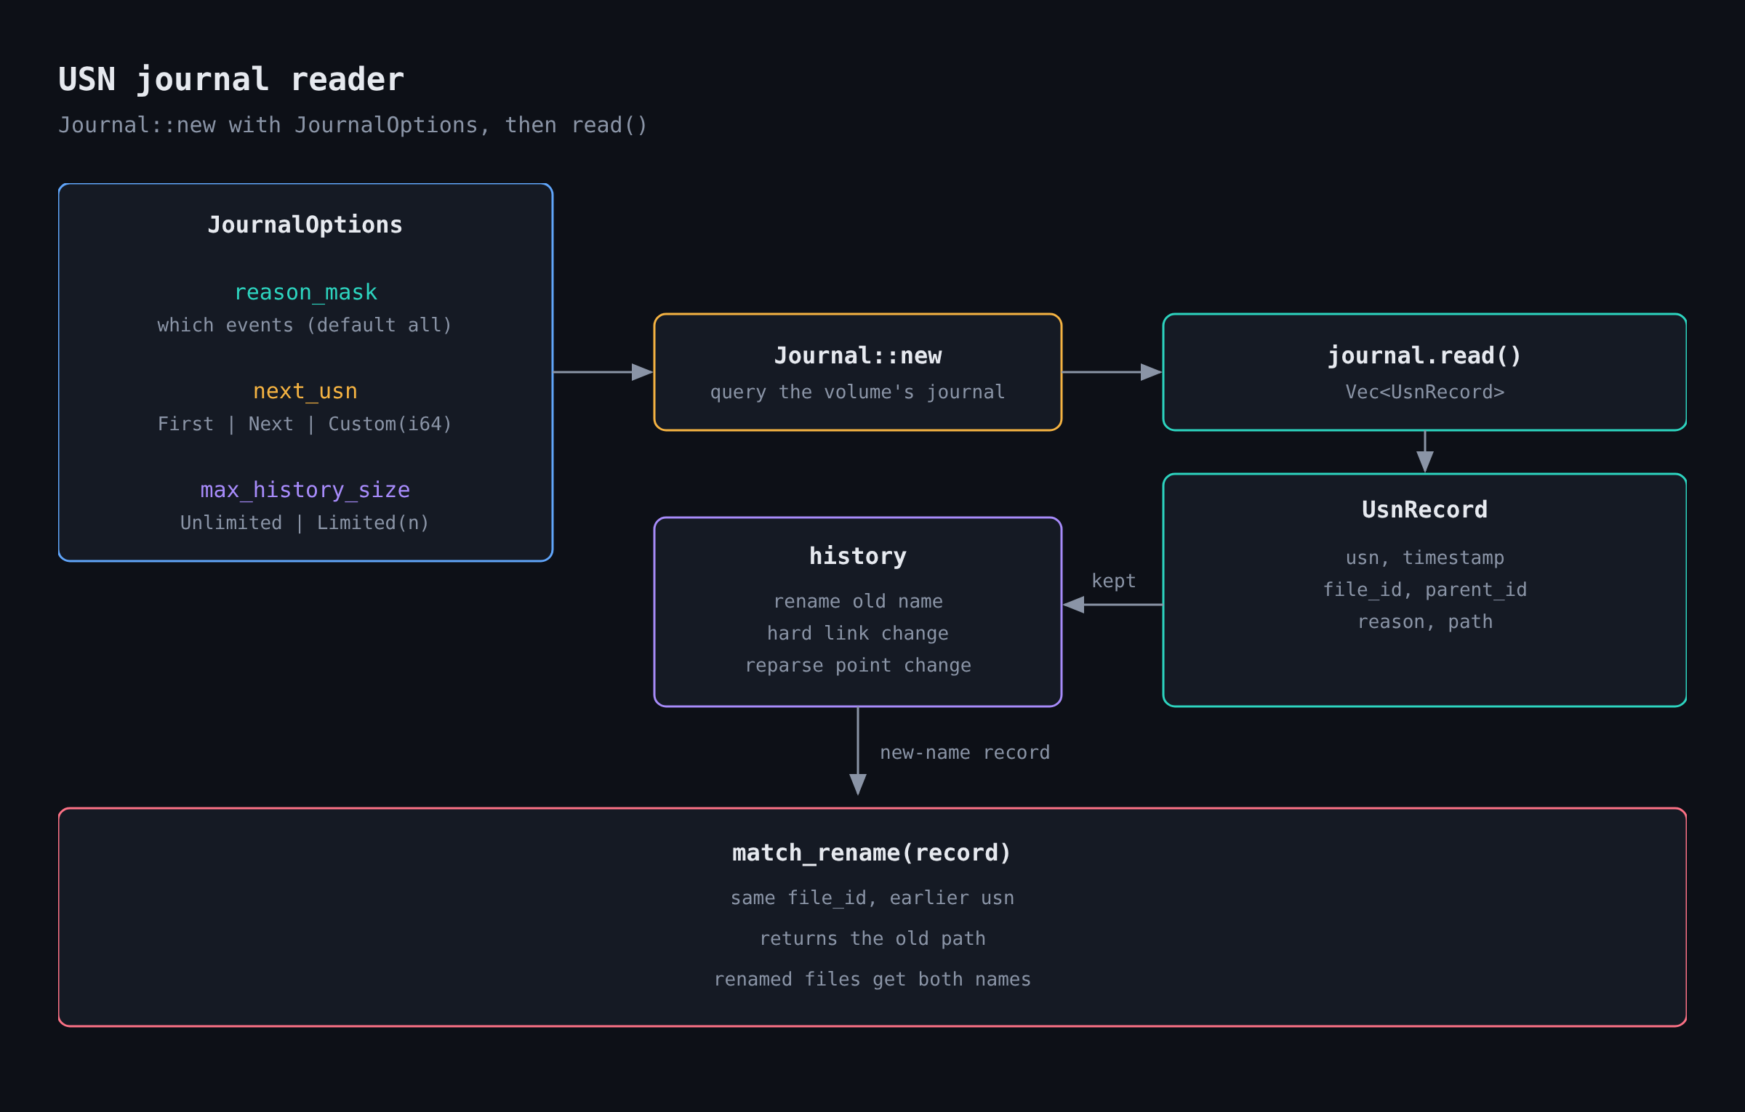Click 'which events (default all)' text
Viewport: 1745px width, 1112px height.
coord(305,325)
